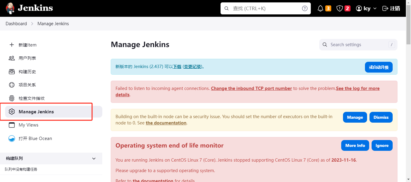Go to Dashboard breadcrumb
This screenshot has height=182, width=411.
click(16, 24)
